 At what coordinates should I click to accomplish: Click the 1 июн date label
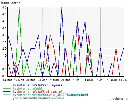point(77,80)
